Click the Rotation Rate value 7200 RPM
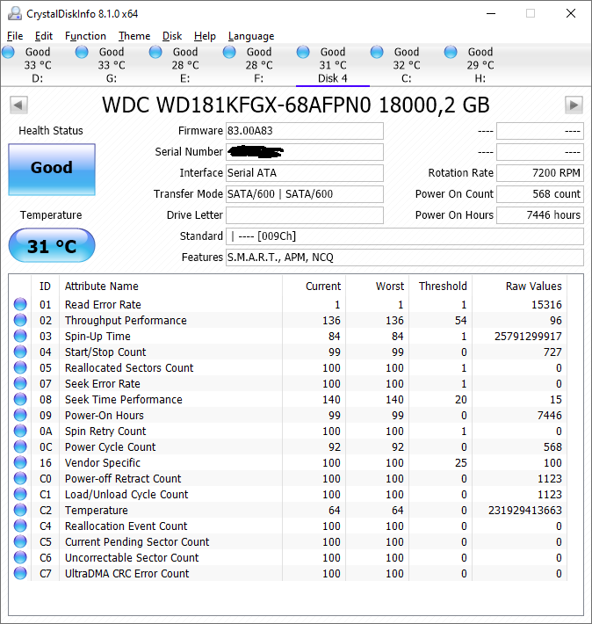This screenshot has width=592, height=624. [x=540, y=173]
